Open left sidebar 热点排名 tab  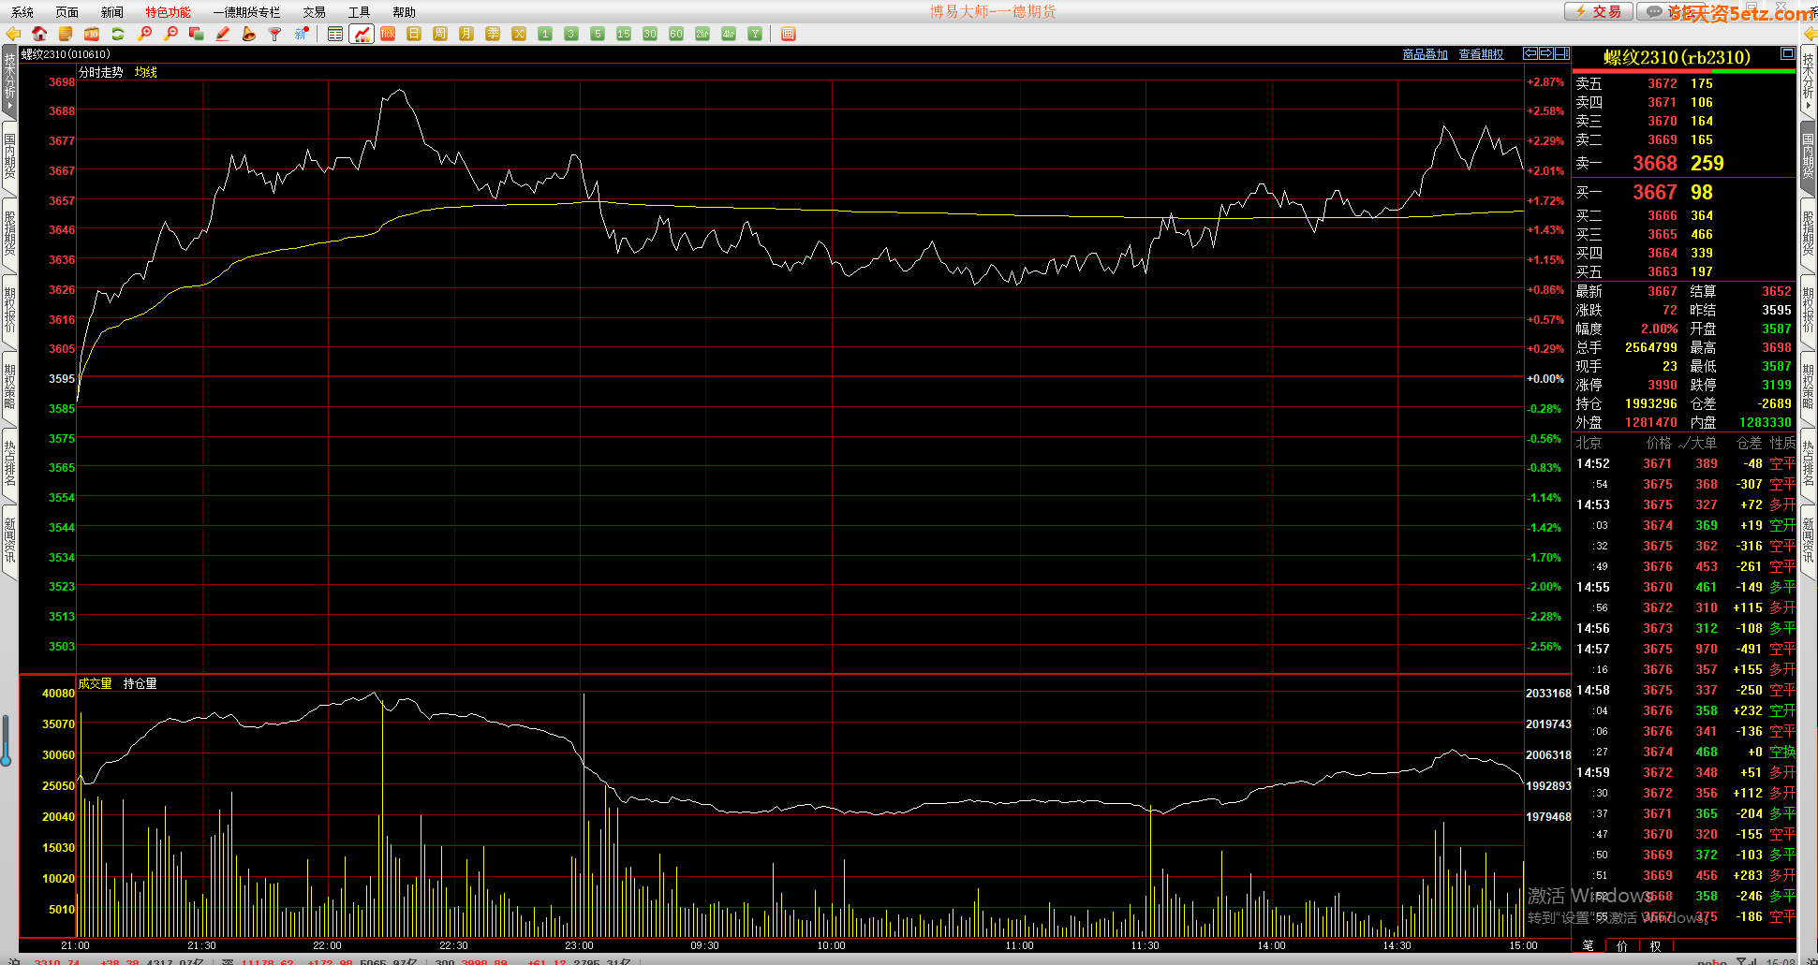(9, 463)
